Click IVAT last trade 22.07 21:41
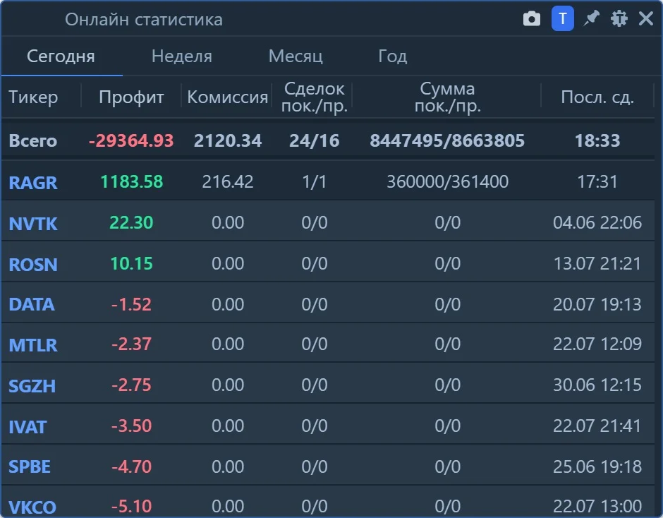The width and height of the screenshot is (663, 518). tap(597, 426)
